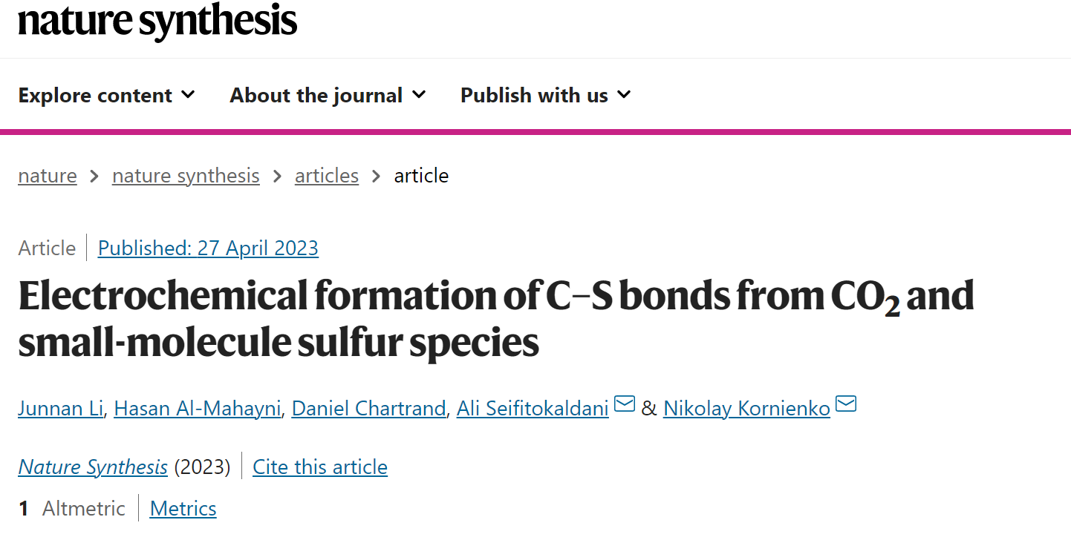Image resolution: width=1071 pixels, height=540 pixels.
Task: Open the Explore content menu
Action: (107, 95)
